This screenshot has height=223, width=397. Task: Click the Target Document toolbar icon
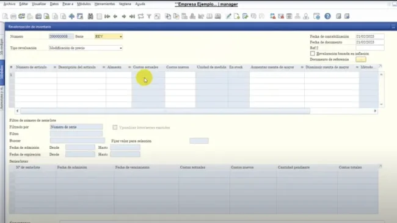tap(176, 16)
